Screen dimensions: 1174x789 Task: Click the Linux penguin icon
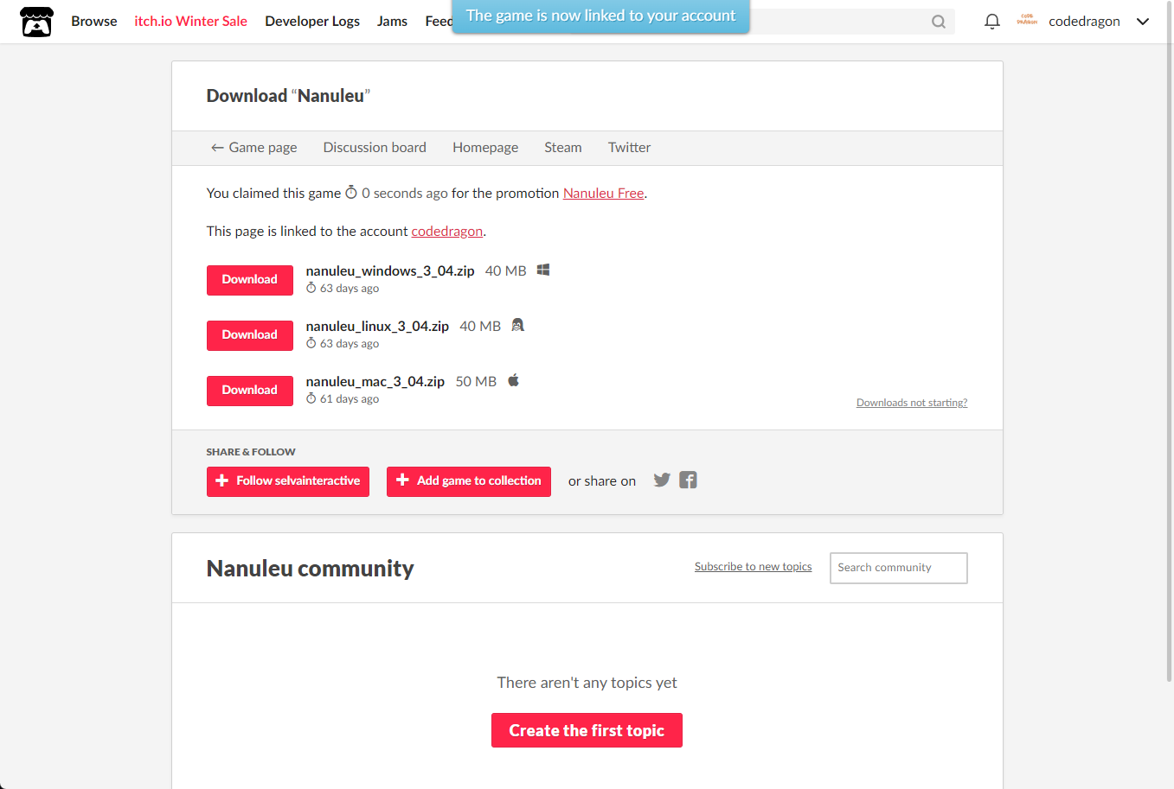coord(517,325)
